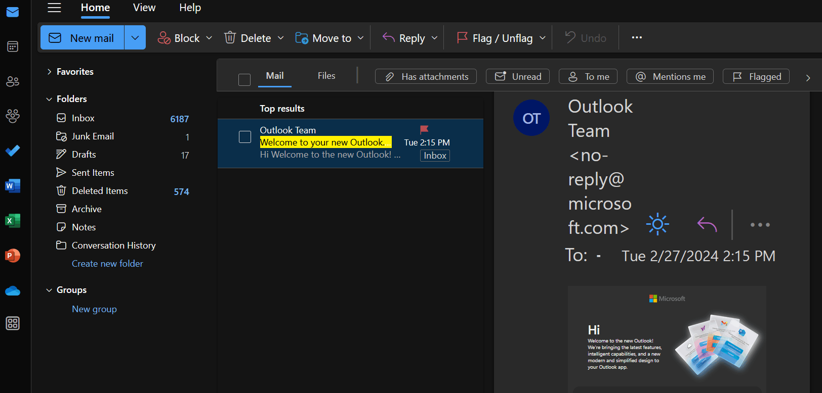Select the Mail results tab
The image size is (822, 393).
click(x=275, y=76)
